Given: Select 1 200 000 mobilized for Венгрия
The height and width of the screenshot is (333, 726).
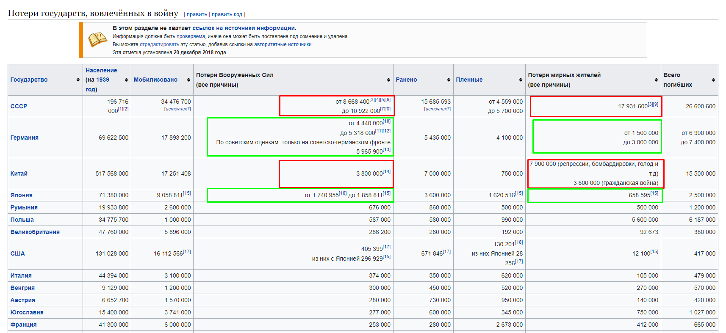Looking at the screenshot, I should click(178, 288).
